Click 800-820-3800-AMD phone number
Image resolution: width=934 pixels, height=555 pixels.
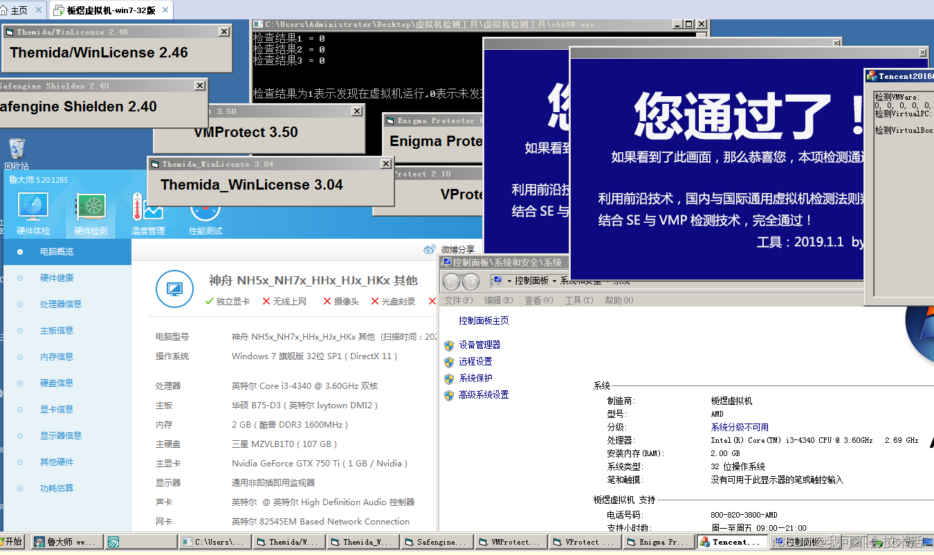pos(744,515)
